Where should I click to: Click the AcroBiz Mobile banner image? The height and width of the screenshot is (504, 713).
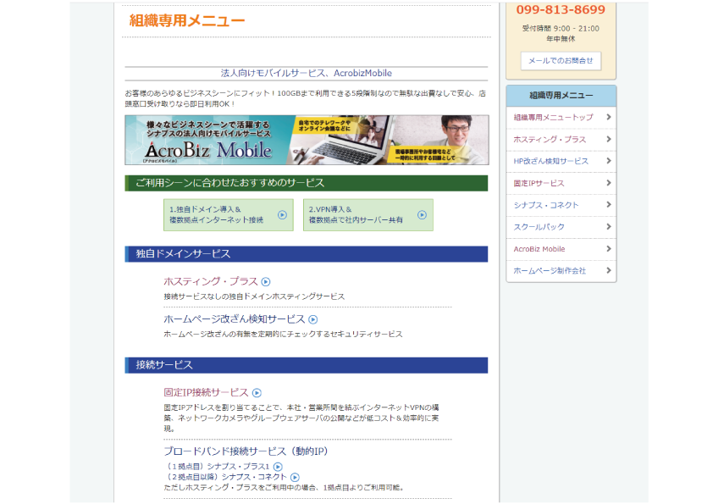click(307, 140)
